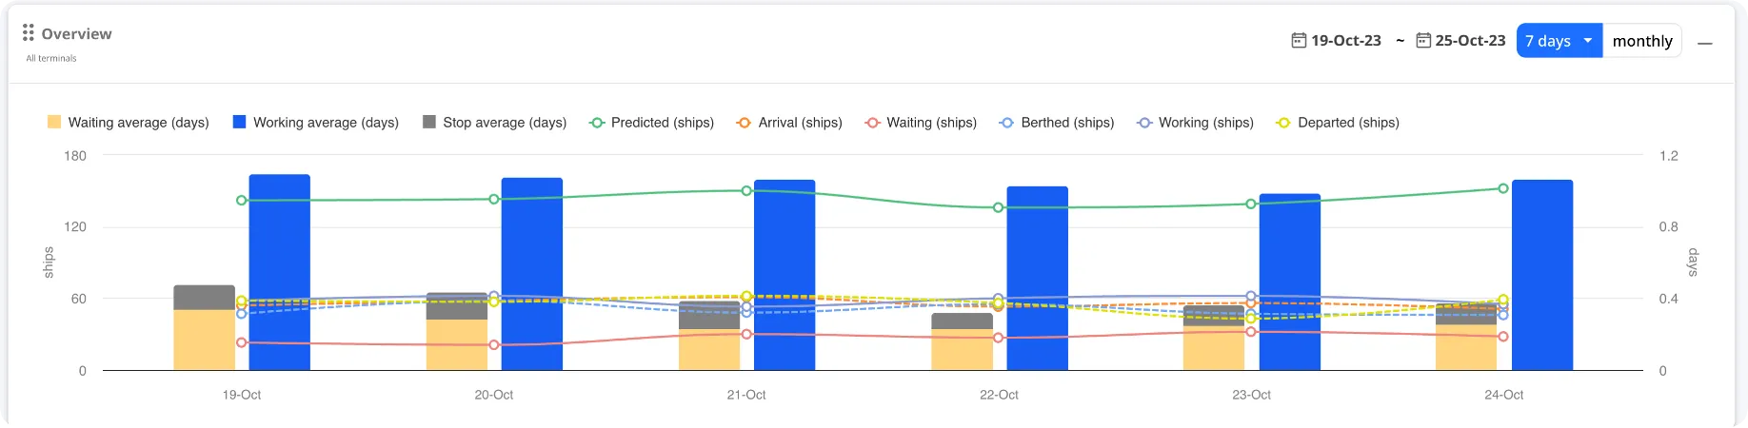Collapse the Overview panel with minus icon
Image resolution: width=1748 pixels, height=428 pixels.
(1704, 43)
